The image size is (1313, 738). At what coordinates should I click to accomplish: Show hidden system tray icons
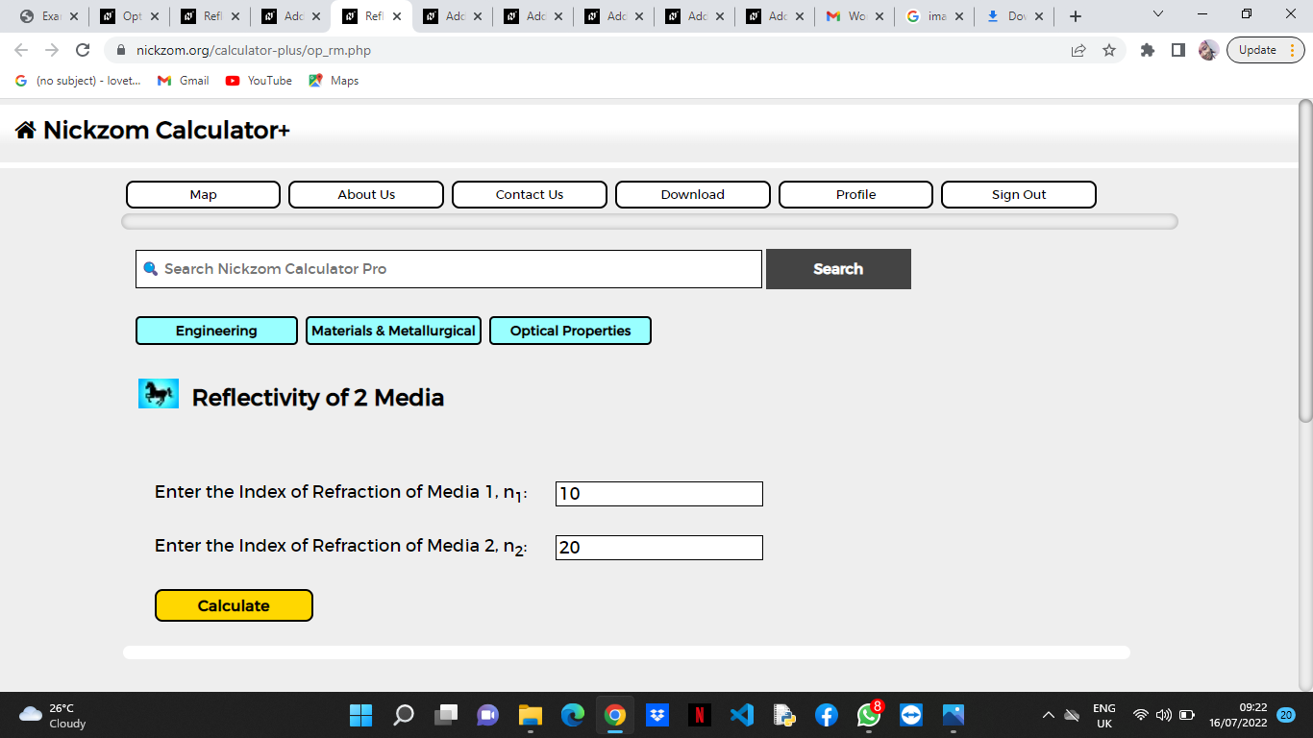(1049, 715)
